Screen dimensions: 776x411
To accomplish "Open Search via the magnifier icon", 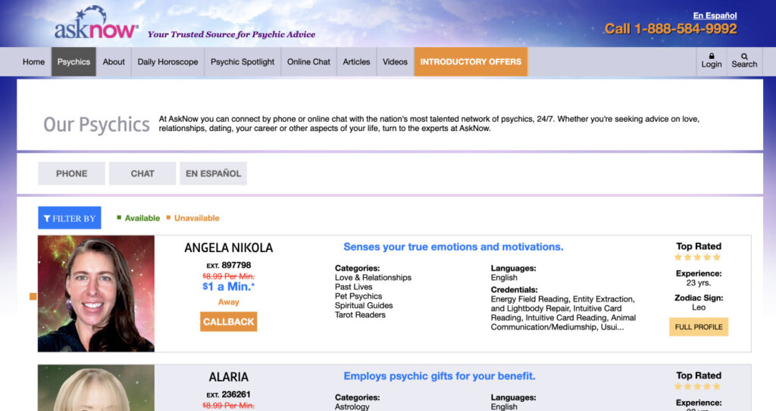I will click(744, 61).
